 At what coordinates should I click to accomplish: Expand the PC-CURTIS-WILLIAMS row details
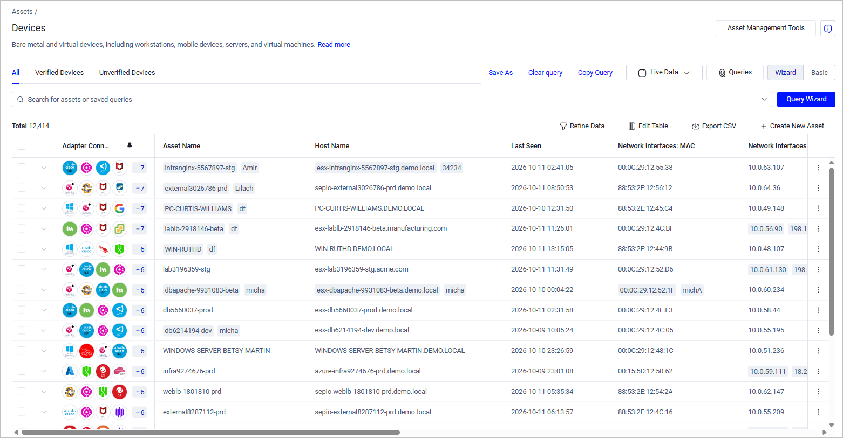[44, 208]
